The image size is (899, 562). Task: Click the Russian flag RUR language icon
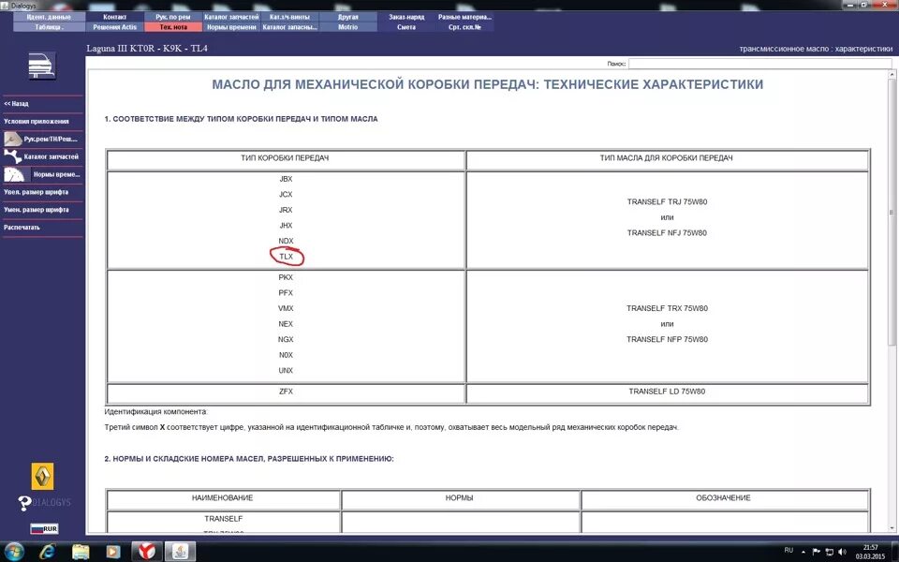click(x=44, y=528)
